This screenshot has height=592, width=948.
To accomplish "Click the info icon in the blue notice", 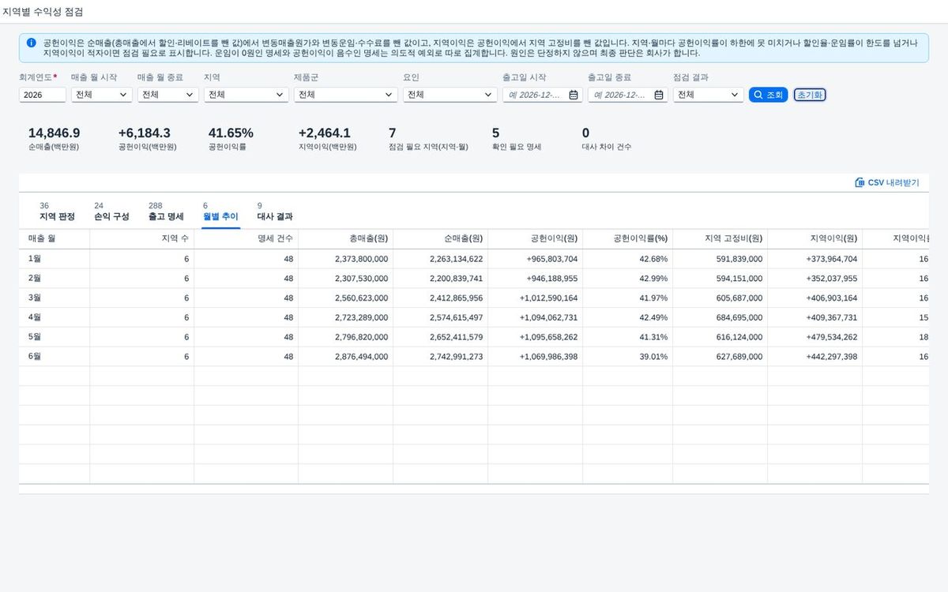I will click(31, 43).
